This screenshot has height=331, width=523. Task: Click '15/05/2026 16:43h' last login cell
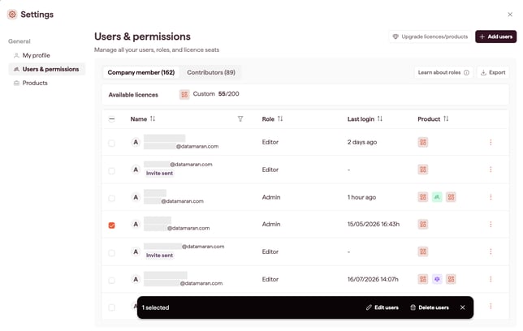374,225
